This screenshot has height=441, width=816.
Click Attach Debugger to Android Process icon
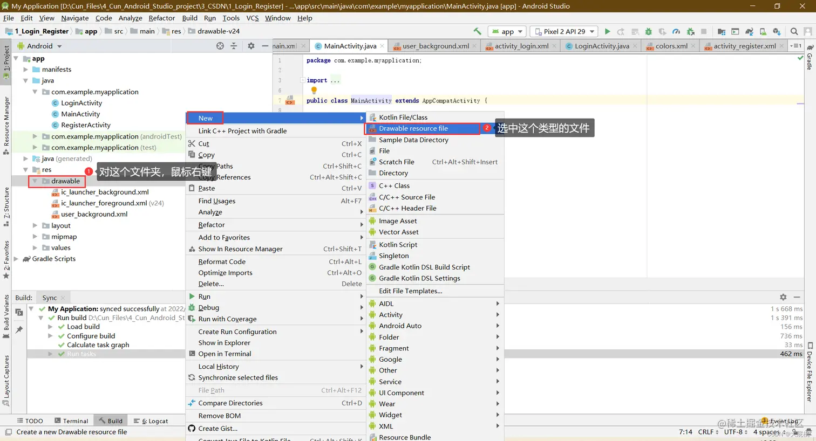tap(690, 31)
